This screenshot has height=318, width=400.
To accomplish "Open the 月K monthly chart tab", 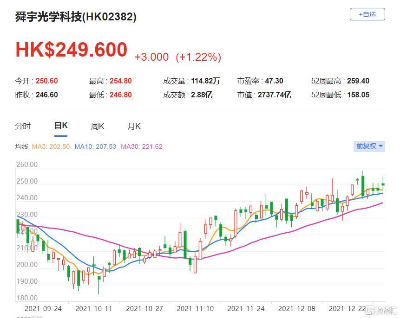I will [134, 126].
